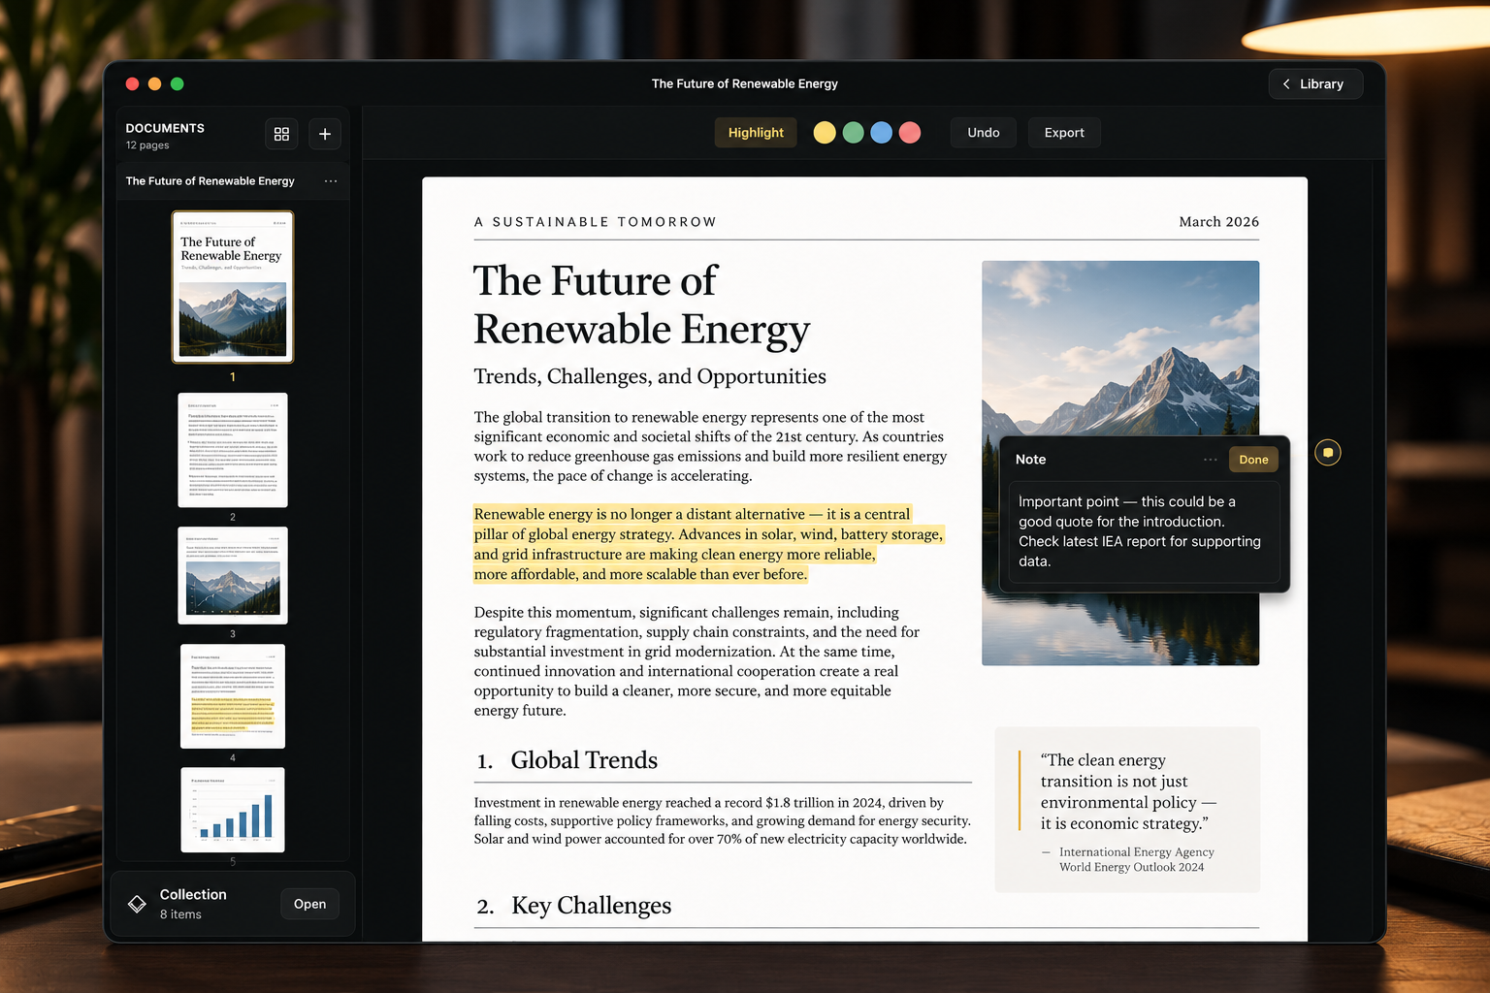Switch to grid view of documents
Screen dimensions: 1490x993
(281, 134)
